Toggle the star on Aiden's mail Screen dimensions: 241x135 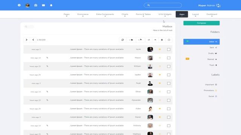[x=160, y=109]
